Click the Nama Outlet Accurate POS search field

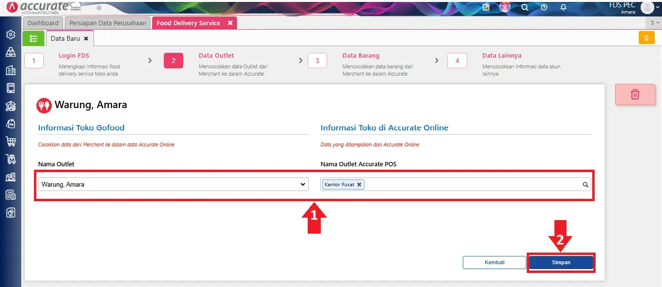(x=473, y=185)
